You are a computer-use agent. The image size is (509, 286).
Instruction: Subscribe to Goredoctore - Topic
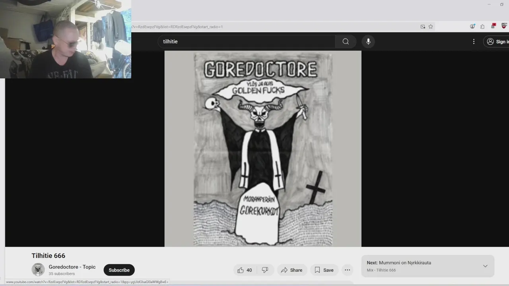(x=119, y=270)
